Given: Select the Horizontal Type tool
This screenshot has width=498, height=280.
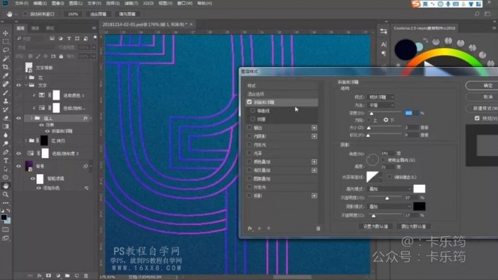Looking at the screenshot, I should pos(6,161).
